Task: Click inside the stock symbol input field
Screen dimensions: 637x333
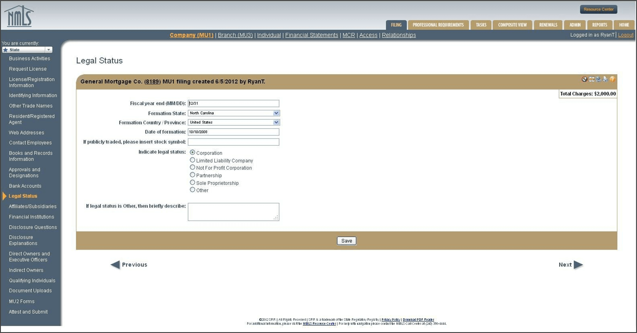Action: click(x=233, y=142)
